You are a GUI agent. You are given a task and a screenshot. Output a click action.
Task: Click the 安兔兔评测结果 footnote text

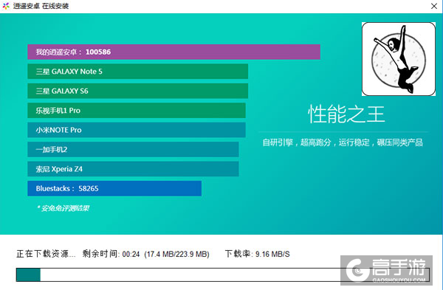point(63,208)
